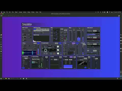Click the knob in Spectral Delay module

click(x=39, y=66)
